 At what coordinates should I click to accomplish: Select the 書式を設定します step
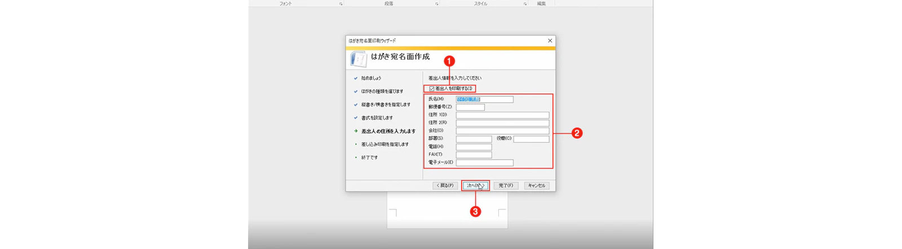(x=377, y=118)
